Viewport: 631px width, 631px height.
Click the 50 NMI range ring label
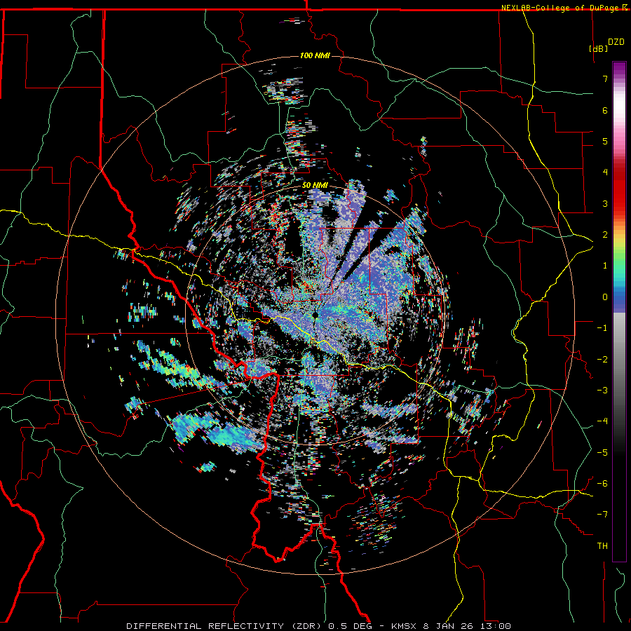[x=315, y=185]
